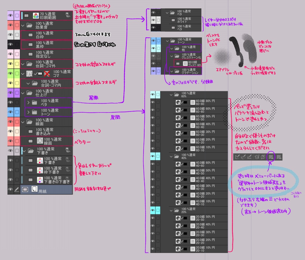Tick the checkbox beside 台詞-コマ外 folder
305x260 pixels.
17,64
